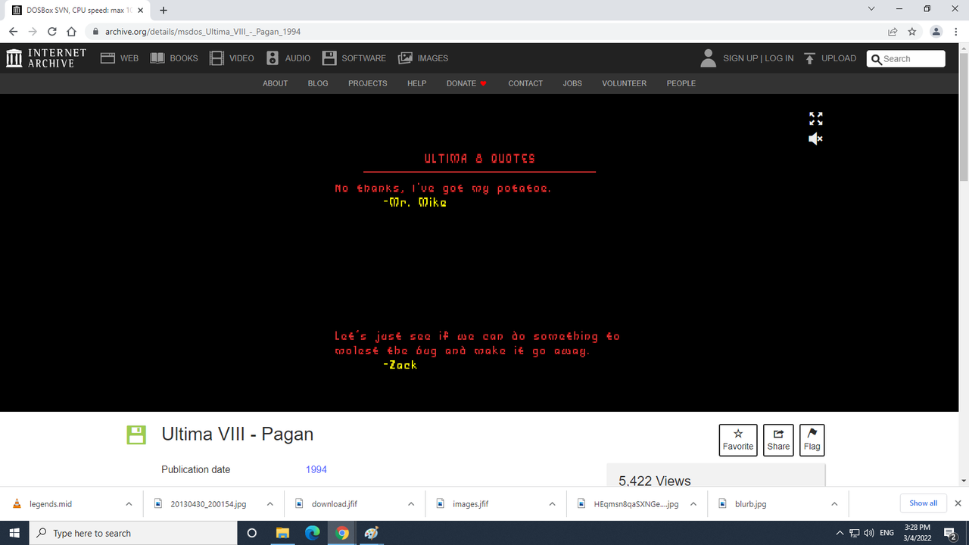
Task: Open the Audio section
Action: click(x=288, y=58)
